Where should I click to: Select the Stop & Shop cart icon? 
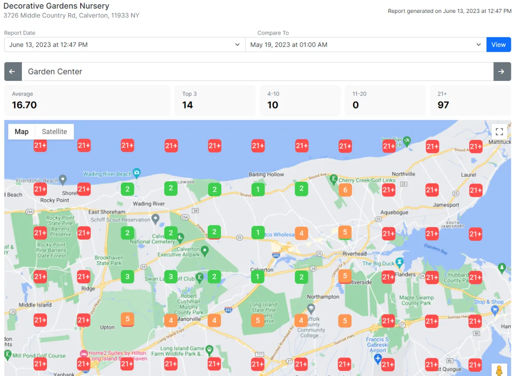[495, 310]
